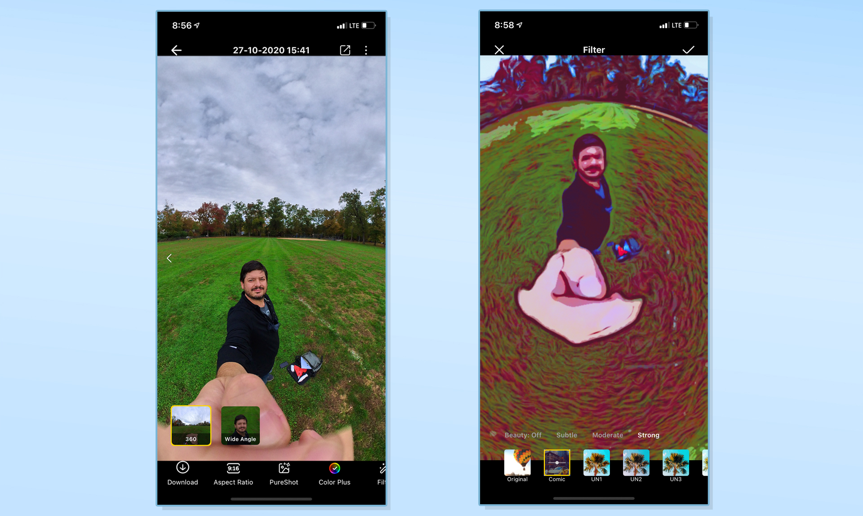Confirm filter with checkmark button
This screenshot has height=516, width=863.
click(x=689, y=49)
